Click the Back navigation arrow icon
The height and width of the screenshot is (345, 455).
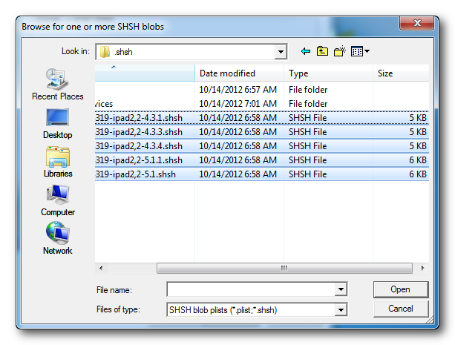click(305, 51)
